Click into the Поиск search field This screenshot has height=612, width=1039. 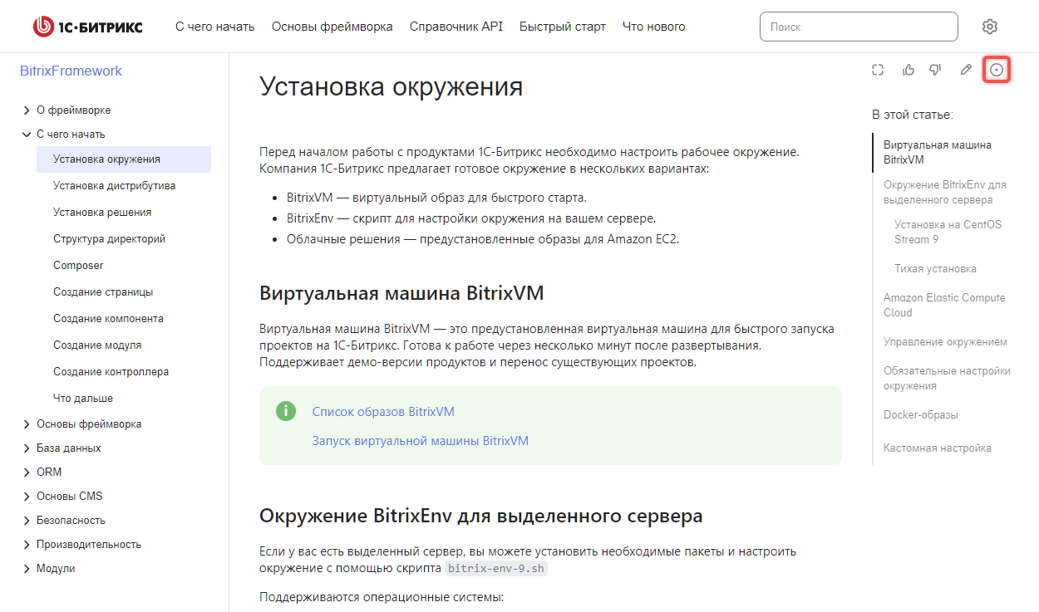pyautogui.click(x=858, y=27)
